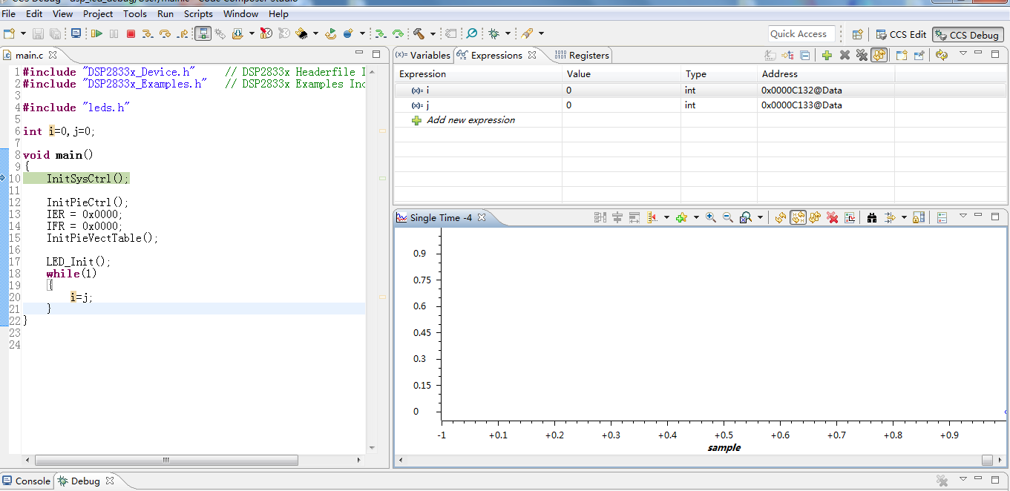Open the build hammer dropdown arrow
Viewport: 1010px width, 491px height.
tap(433, 33)
